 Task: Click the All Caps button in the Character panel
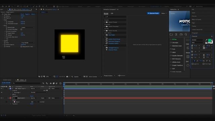[x=201, y=61]
